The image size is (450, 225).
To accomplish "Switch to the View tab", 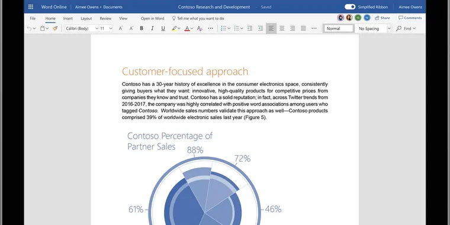I will pyautogui.click(x=123, y=18).
